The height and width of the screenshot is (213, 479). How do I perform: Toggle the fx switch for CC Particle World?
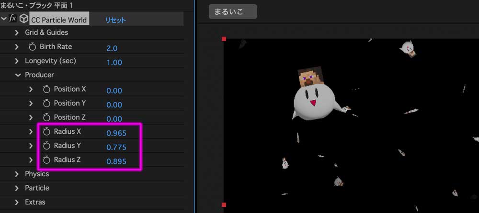pyautogui.click(x=12, y=19)
